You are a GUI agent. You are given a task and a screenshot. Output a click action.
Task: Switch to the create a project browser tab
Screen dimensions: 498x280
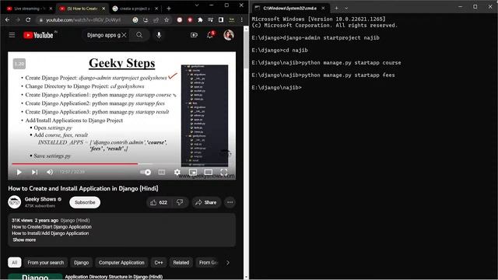tap(135, 9)
